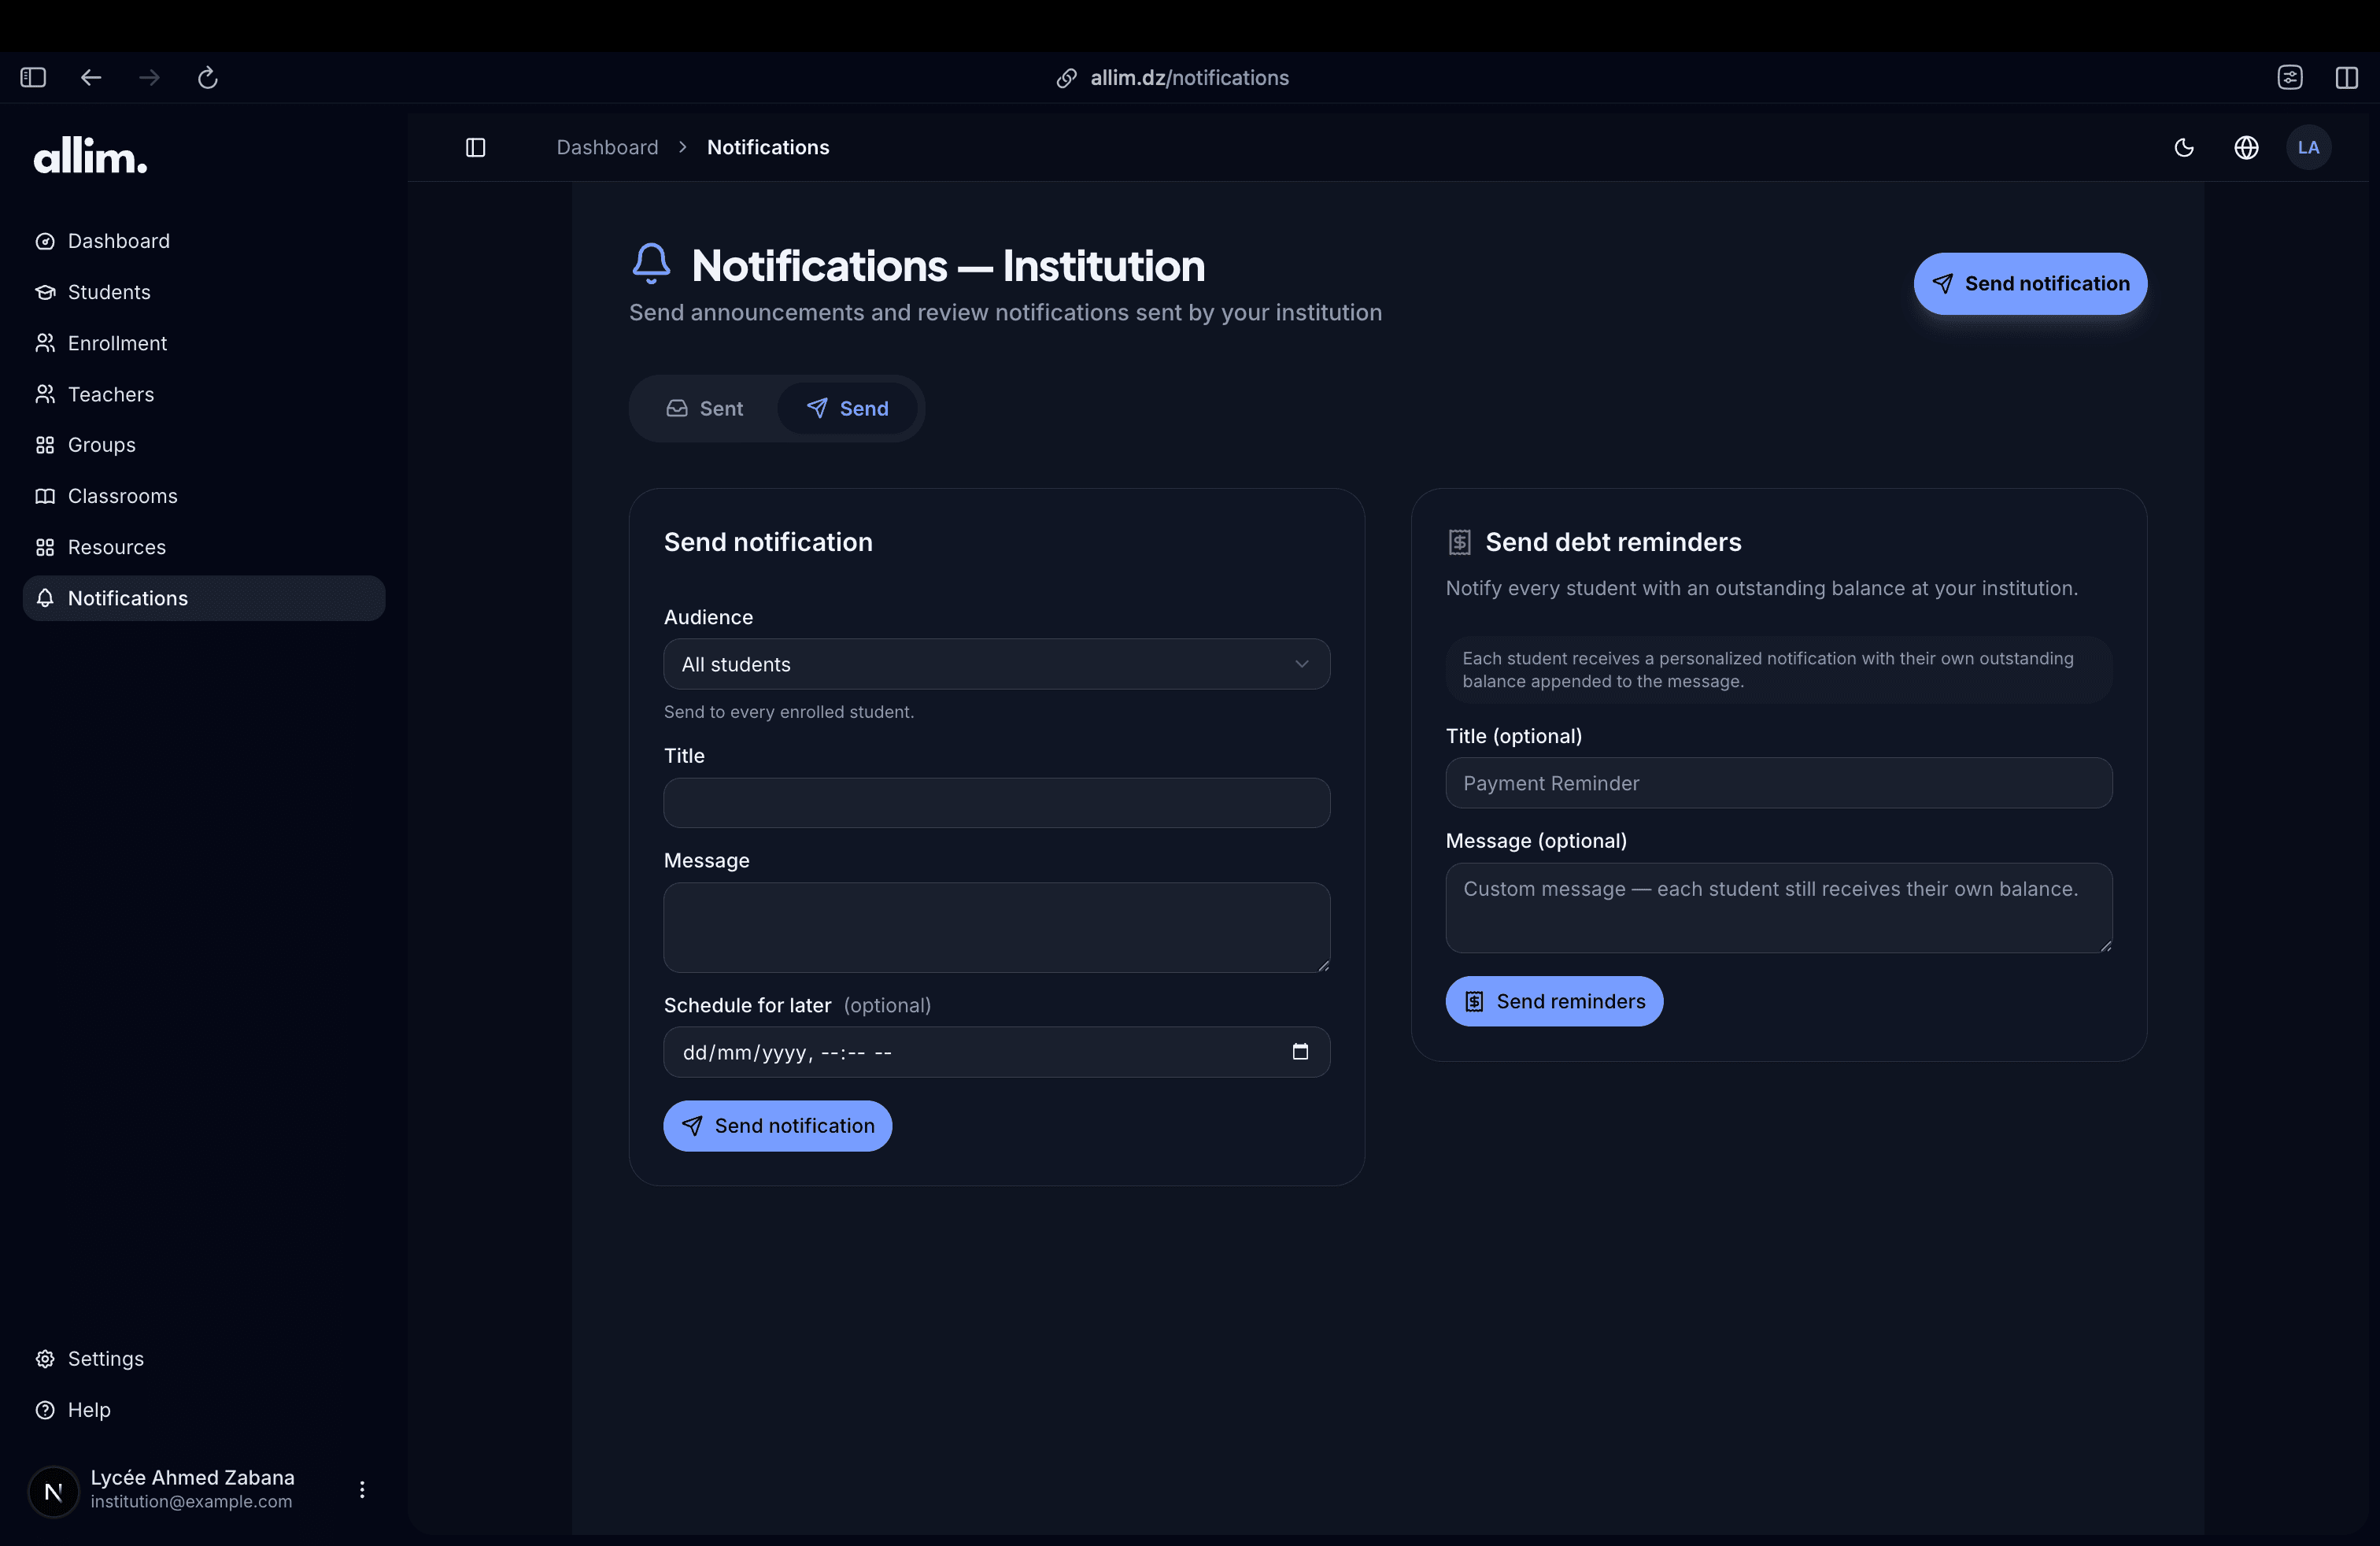
Task: Click Send reminders button
Action: (1554, 1001)
